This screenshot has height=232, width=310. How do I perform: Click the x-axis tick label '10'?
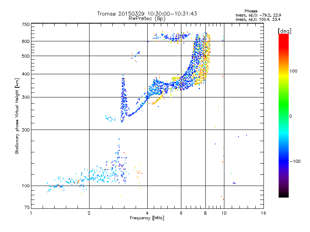[x=224, y=213]
